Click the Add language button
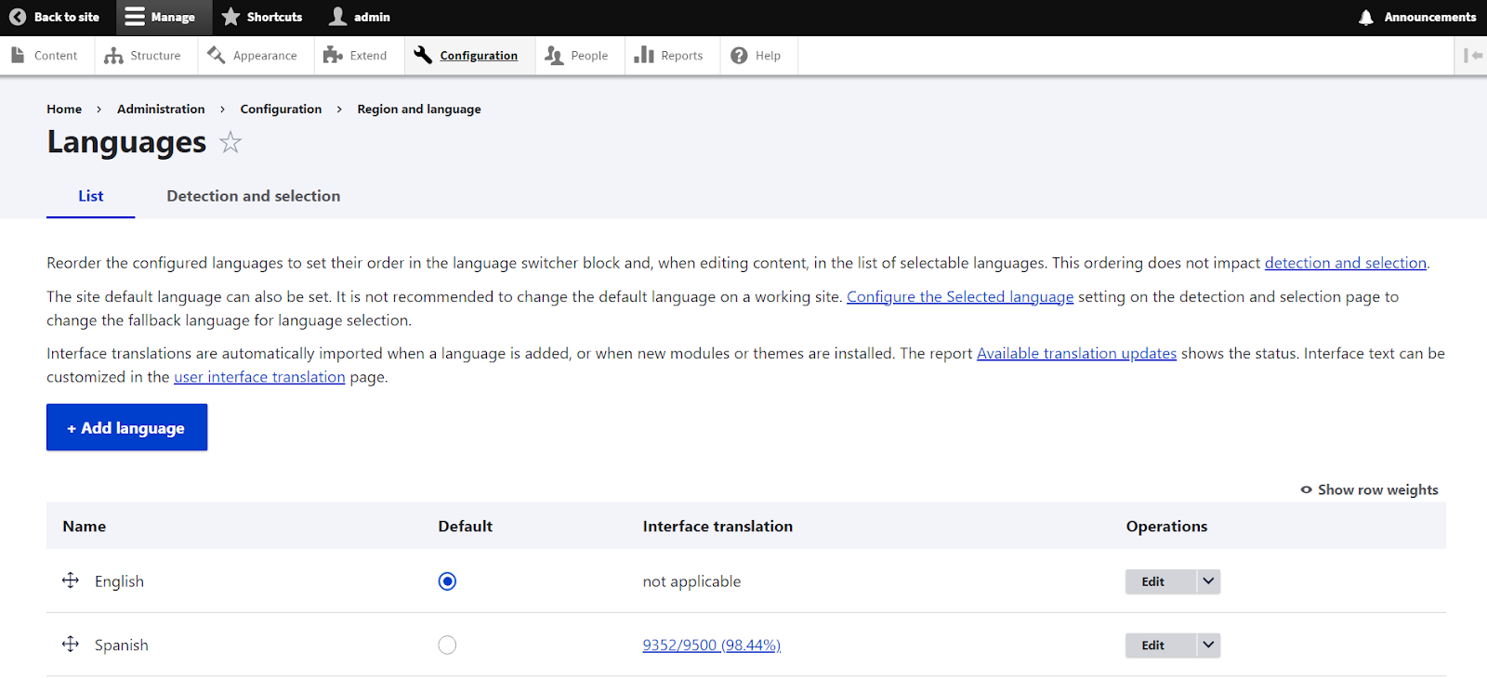This screenshot has width=1487, height=678. pos(126,427)
